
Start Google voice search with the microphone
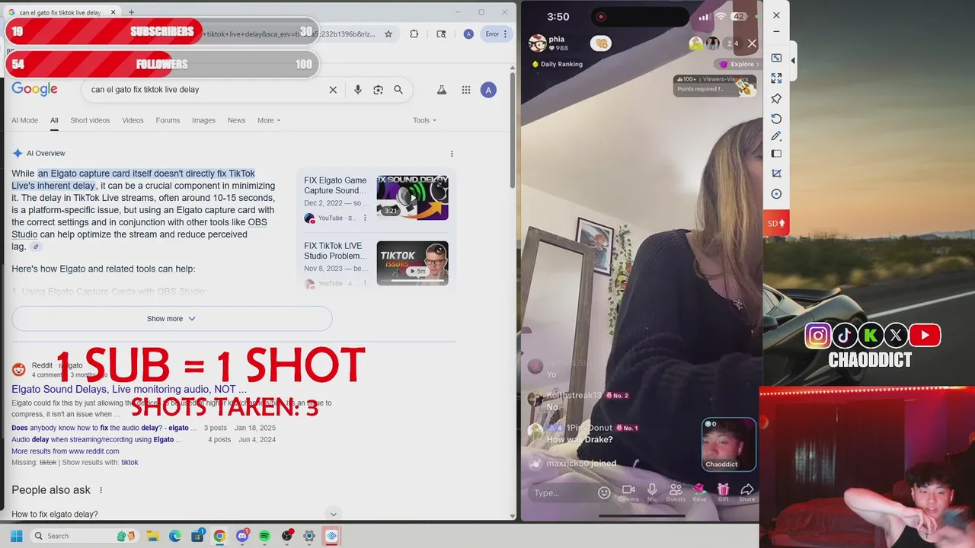[x=357, y=90]
